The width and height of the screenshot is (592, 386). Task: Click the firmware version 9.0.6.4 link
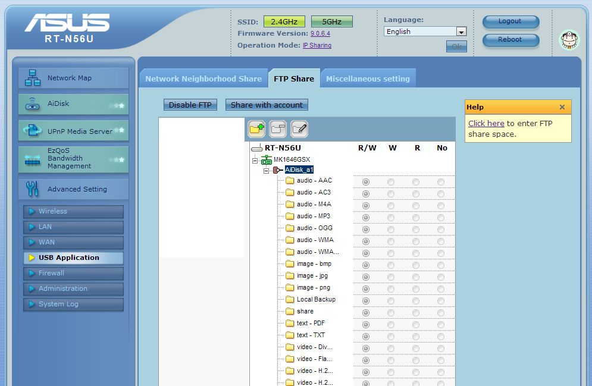pyautogui.click(x=321, y=34)
